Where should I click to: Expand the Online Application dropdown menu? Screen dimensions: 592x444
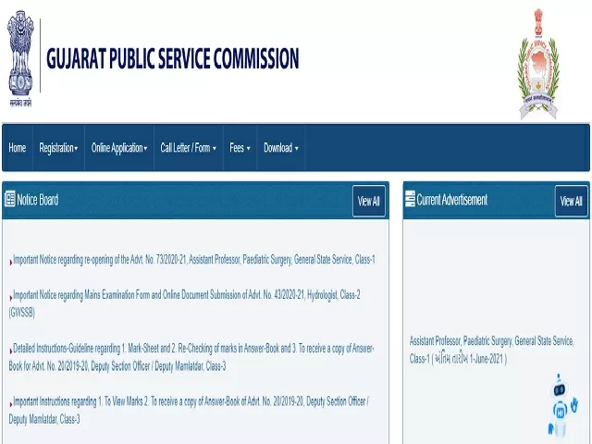pyautogui.click(x=119, y=148)
